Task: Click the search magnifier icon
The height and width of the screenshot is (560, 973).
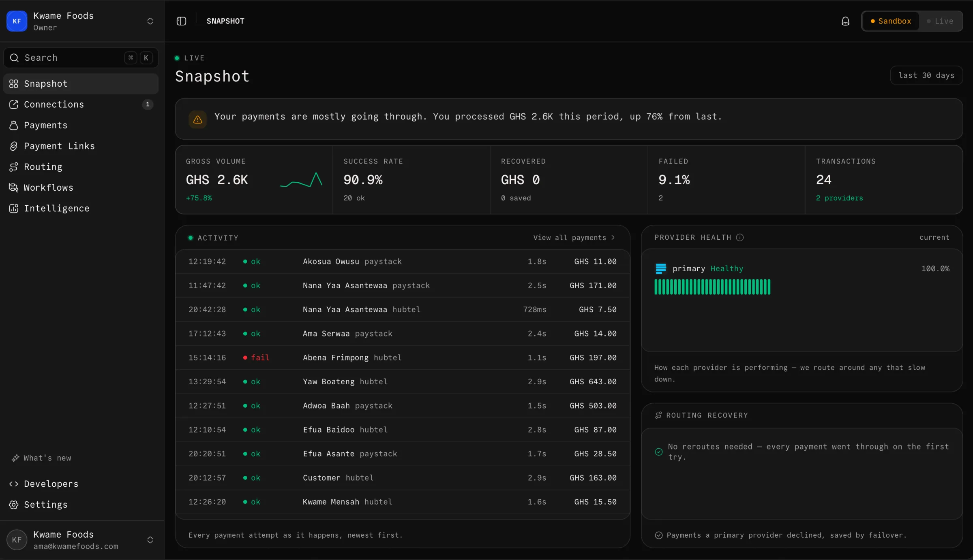Action: click(x=14, y=58)
